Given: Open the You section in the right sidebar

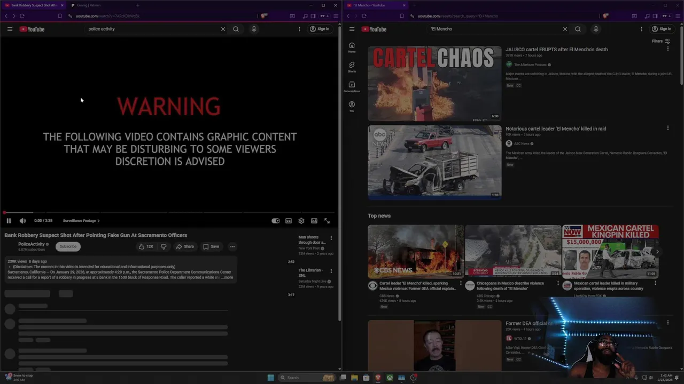Looking at the screenshot, I should [x=352, y=107].
